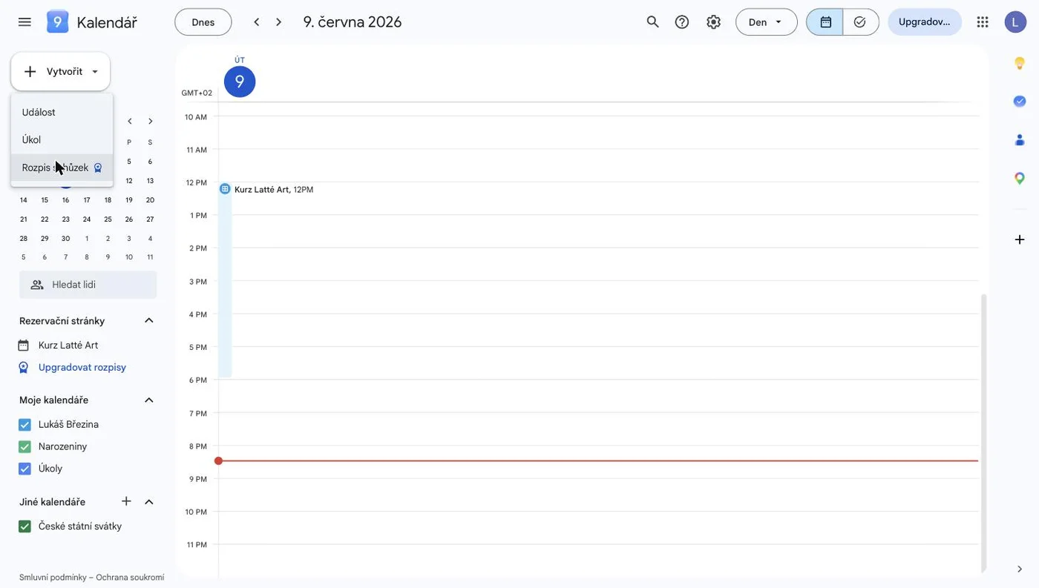This screenshot has height=588, width=1039.
Task: Select Úkol from the create menu
Action: click(62, 139)
